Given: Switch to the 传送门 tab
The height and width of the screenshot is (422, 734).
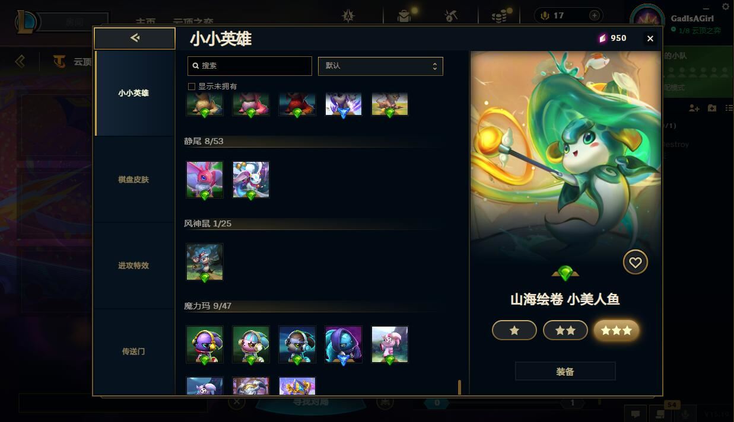Looking at the screenshot, I should tap(134, 351).
